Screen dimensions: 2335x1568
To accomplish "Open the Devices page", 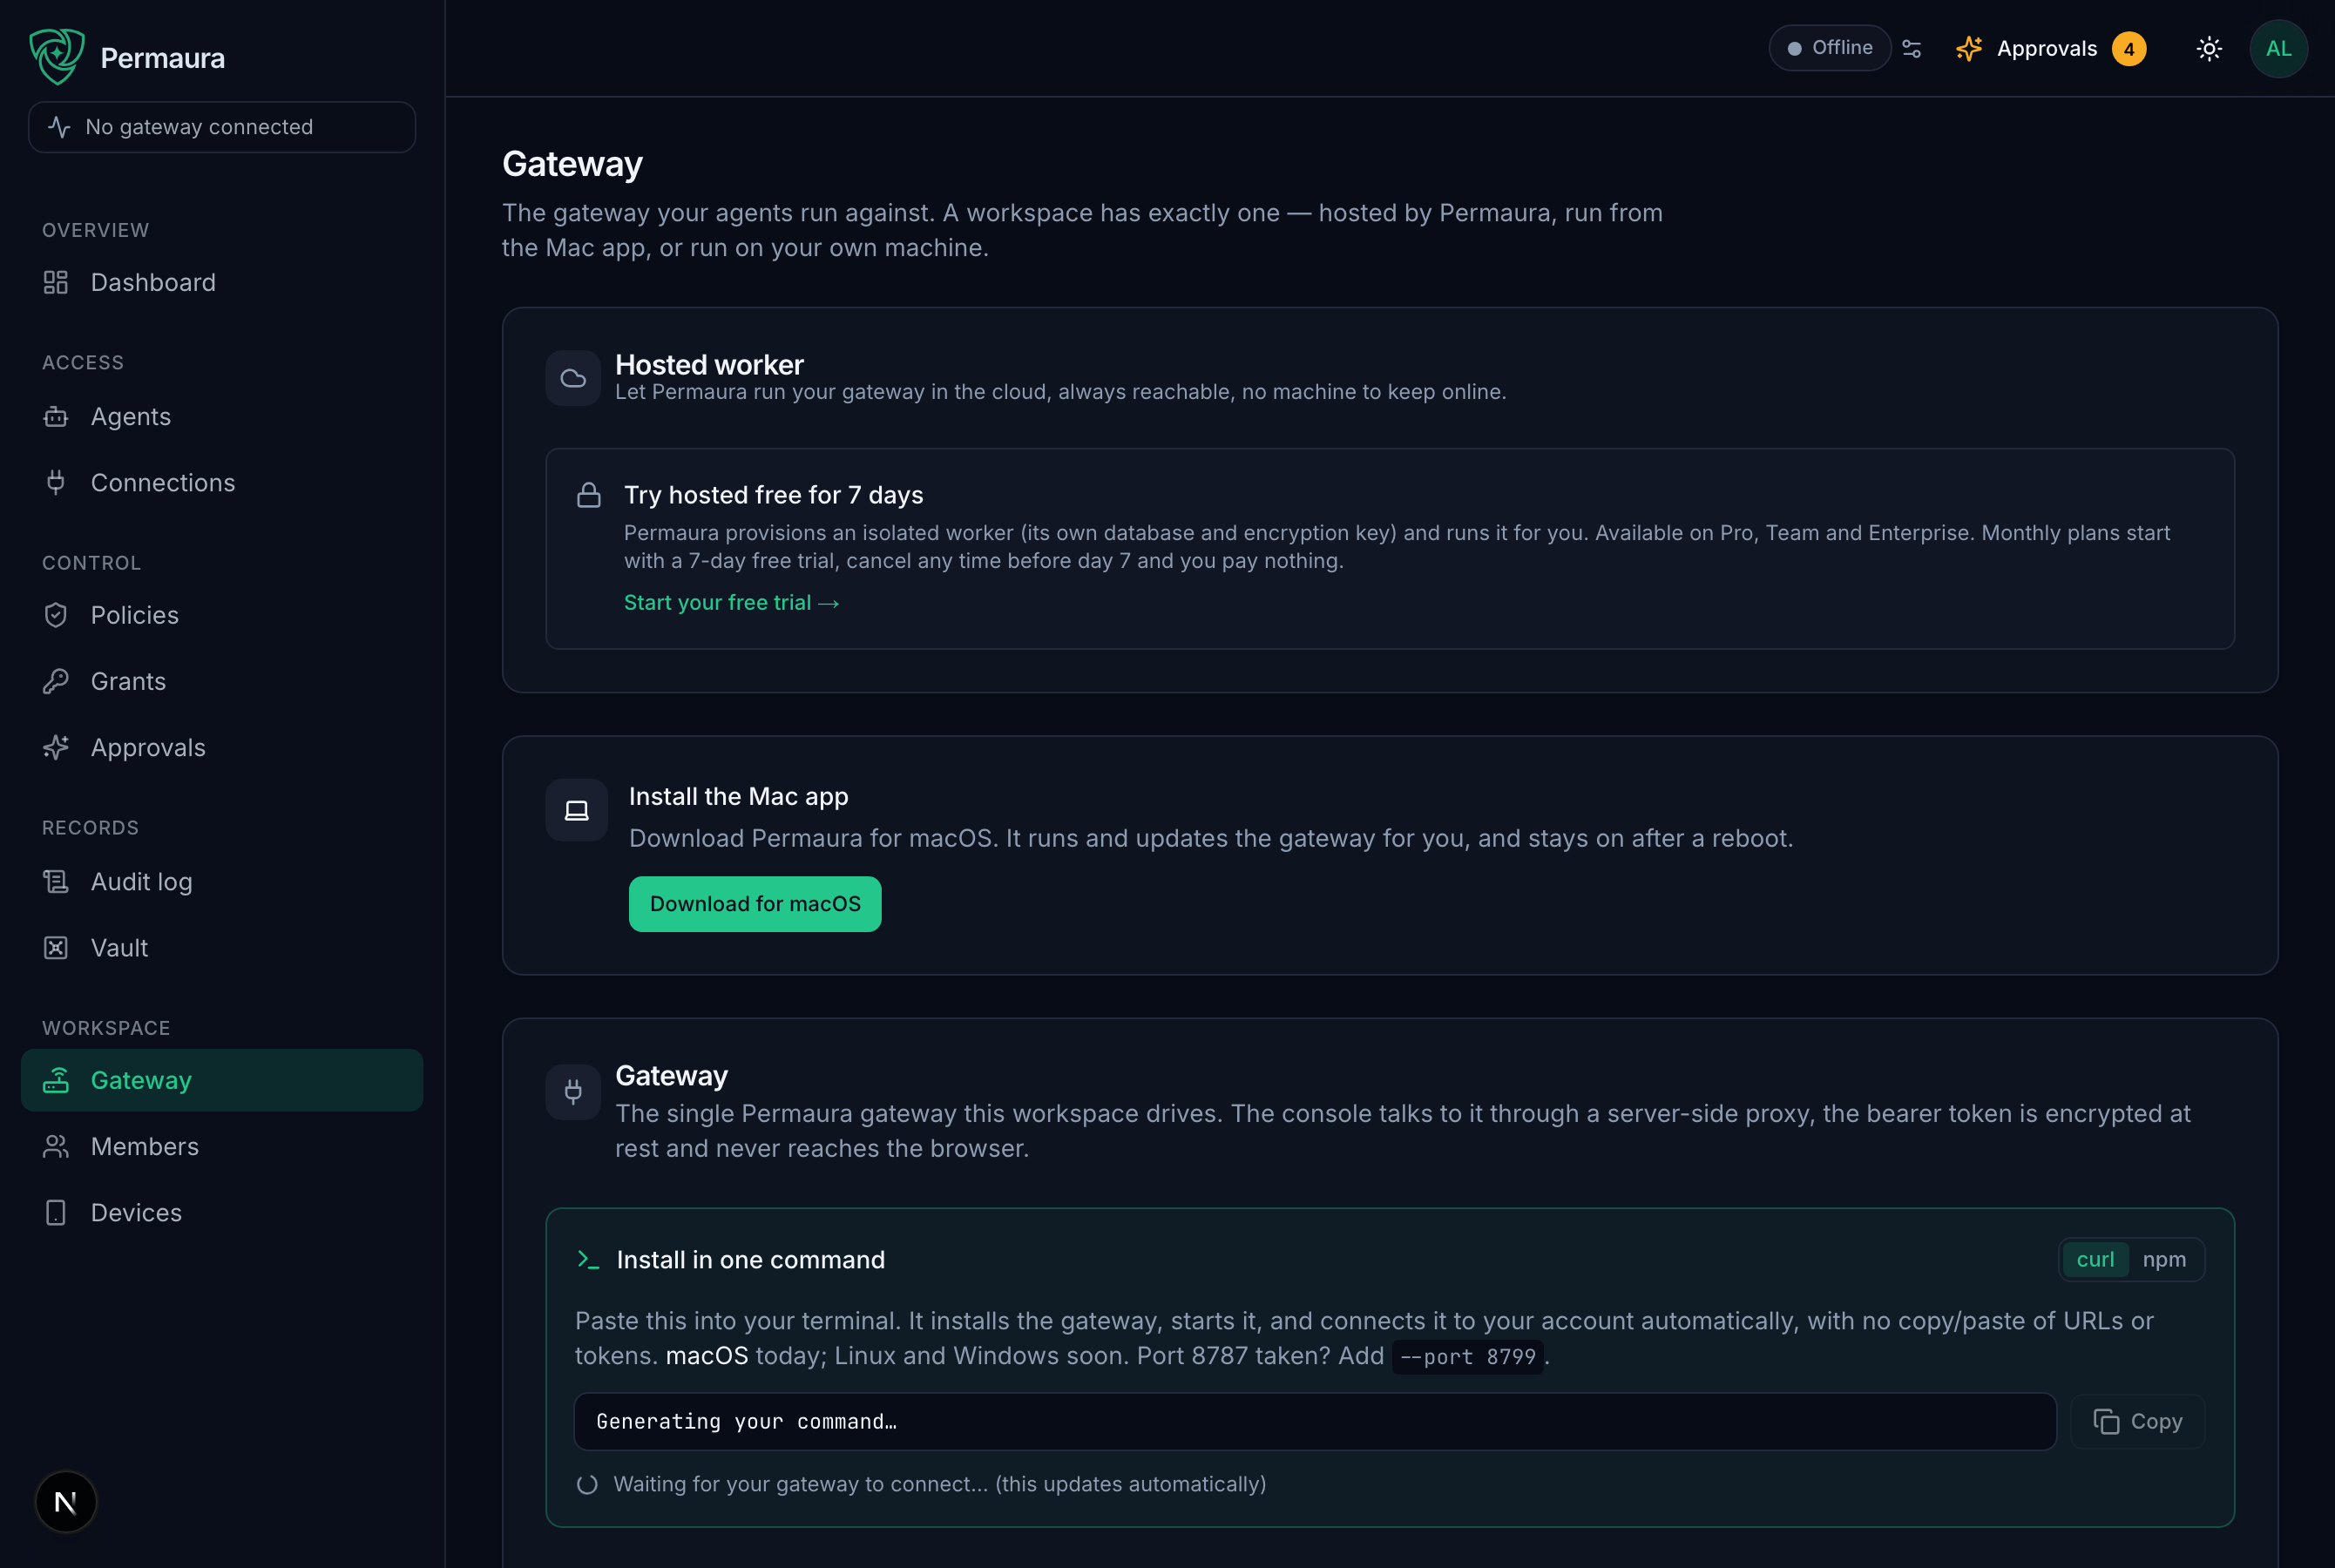I will coord(222,1212).
